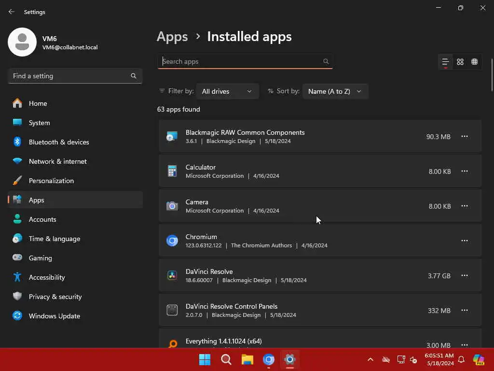Open more options for DaVinci Resolve 18.6
494x371 pixels.
coord(465,275)
